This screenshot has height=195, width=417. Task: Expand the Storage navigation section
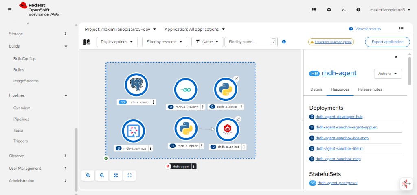coord(37,34)
